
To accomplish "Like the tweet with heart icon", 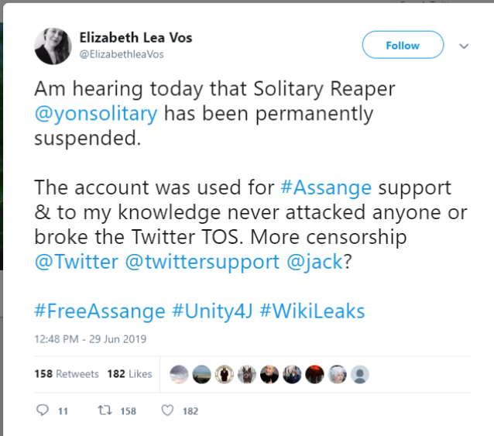I will pyautogui.click(x=166, y=410).
